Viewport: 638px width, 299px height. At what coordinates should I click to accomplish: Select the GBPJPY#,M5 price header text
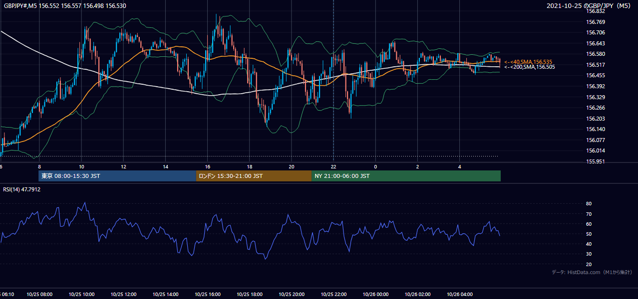(65, 5)
